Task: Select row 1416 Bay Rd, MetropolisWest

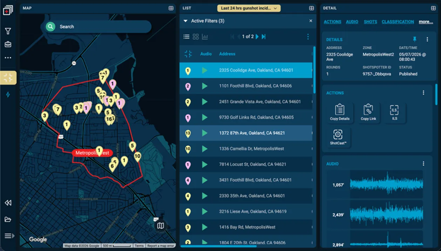Action: (x=246, y=227)
